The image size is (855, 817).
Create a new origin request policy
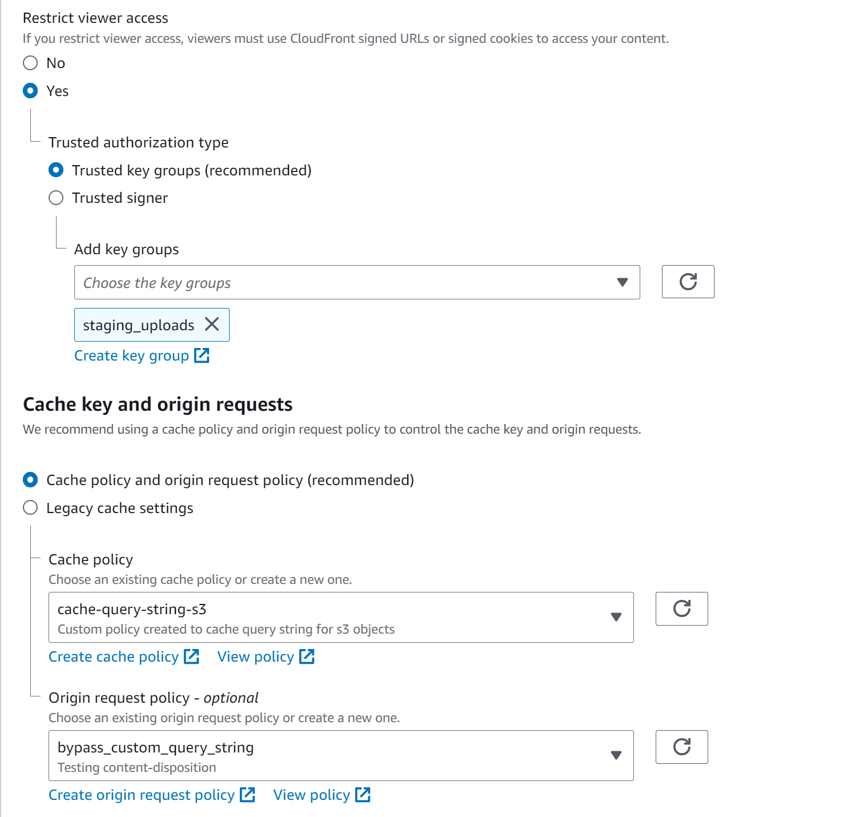(141, 794)
